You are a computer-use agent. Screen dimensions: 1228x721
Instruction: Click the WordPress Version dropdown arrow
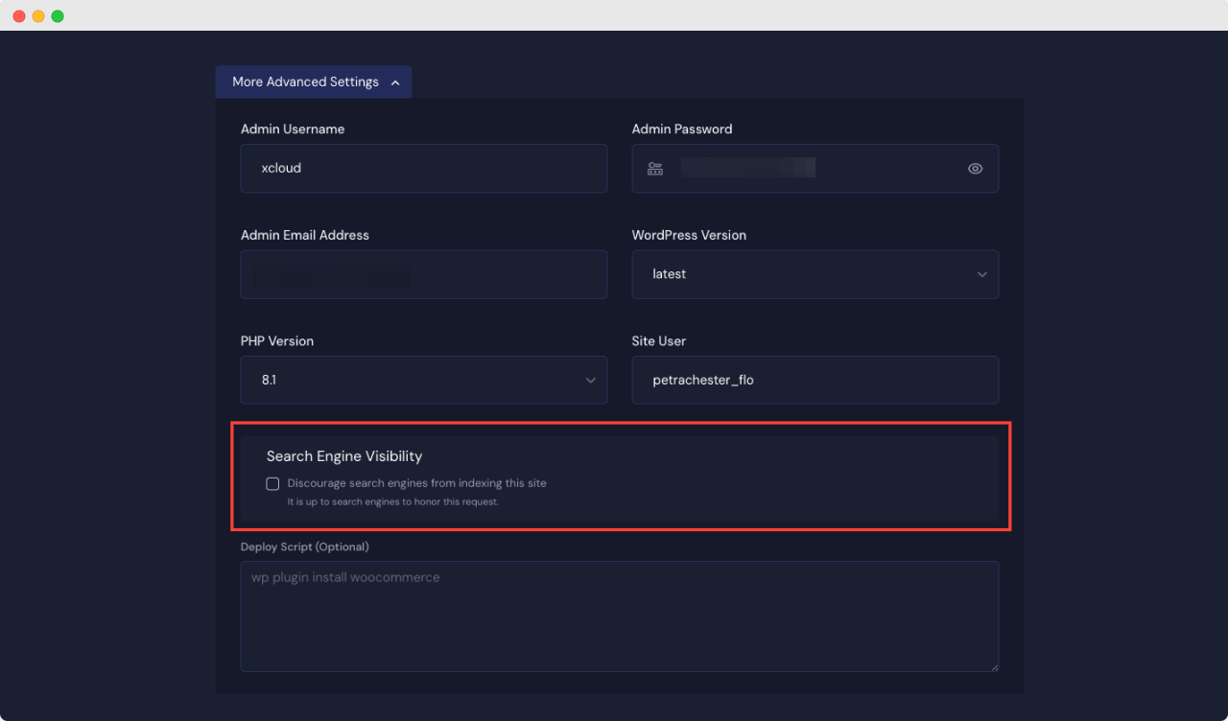pyautogui.click(x=981, y=275)
